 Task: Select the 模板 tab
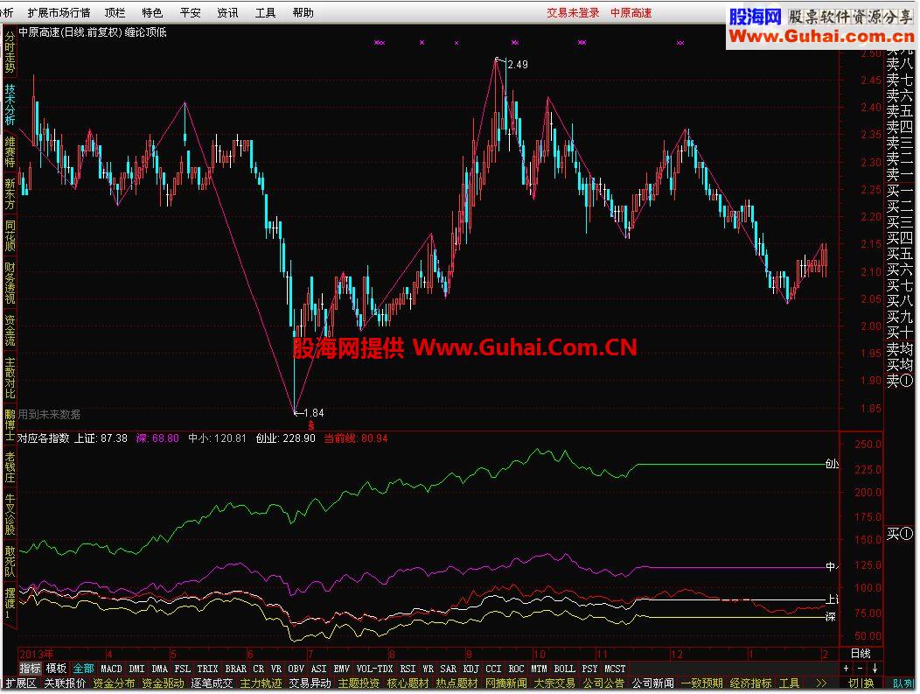tap(56, 668)
